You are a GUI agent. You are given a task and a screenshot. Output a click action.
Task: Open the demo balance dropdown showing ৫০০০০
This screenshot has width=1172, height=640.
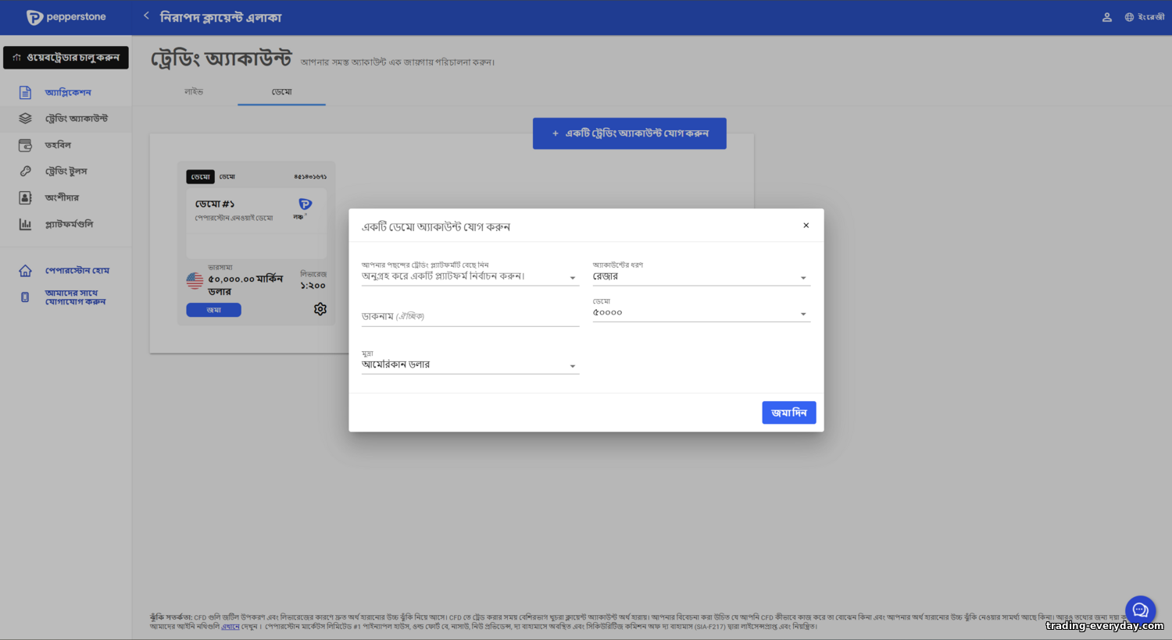coord(701,313)
